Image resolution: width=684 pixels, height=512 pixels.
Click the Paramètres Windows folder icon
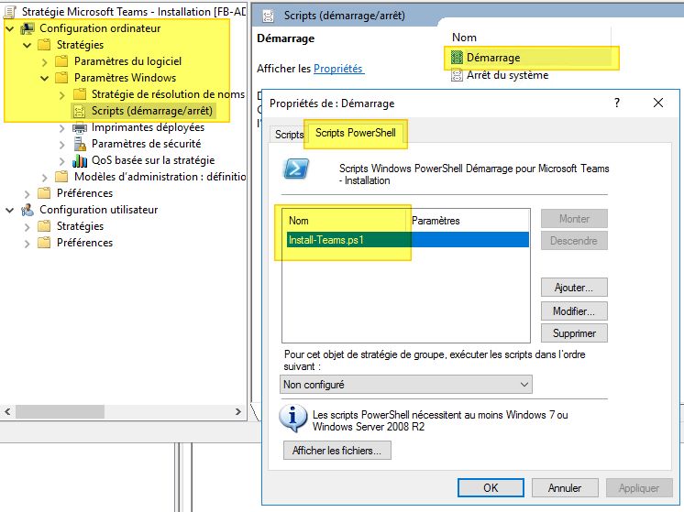point(61,78)
